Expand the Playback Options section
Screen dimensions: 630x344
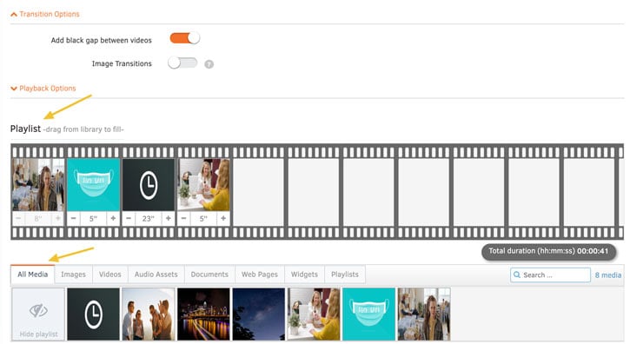click(43, 89)
